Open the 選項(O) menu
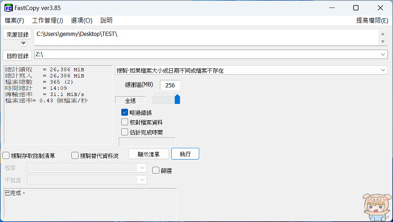Image resolution: width=393 pixels, height=222 pixels. (x=81, y=21)
